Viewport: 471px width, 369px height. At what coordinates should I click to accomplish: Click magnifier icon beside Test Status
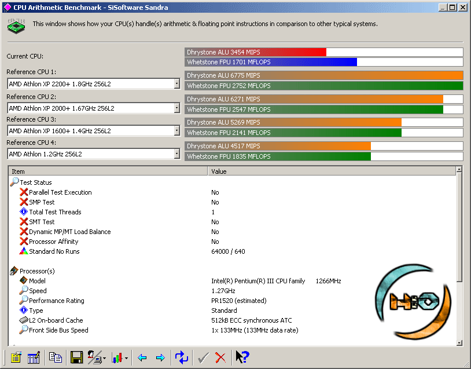pos(14,182)
